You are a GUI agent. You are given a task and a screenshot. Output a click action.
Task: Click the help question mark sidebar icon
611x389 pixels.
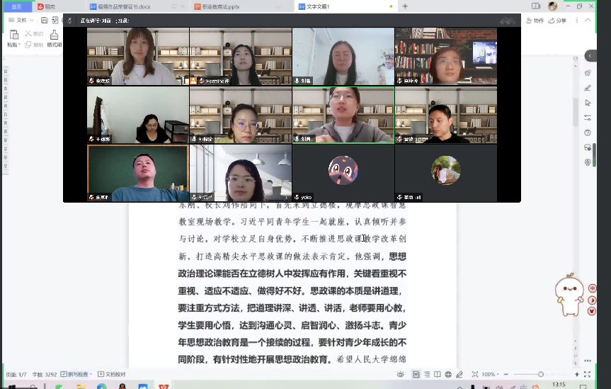(588, 133)
